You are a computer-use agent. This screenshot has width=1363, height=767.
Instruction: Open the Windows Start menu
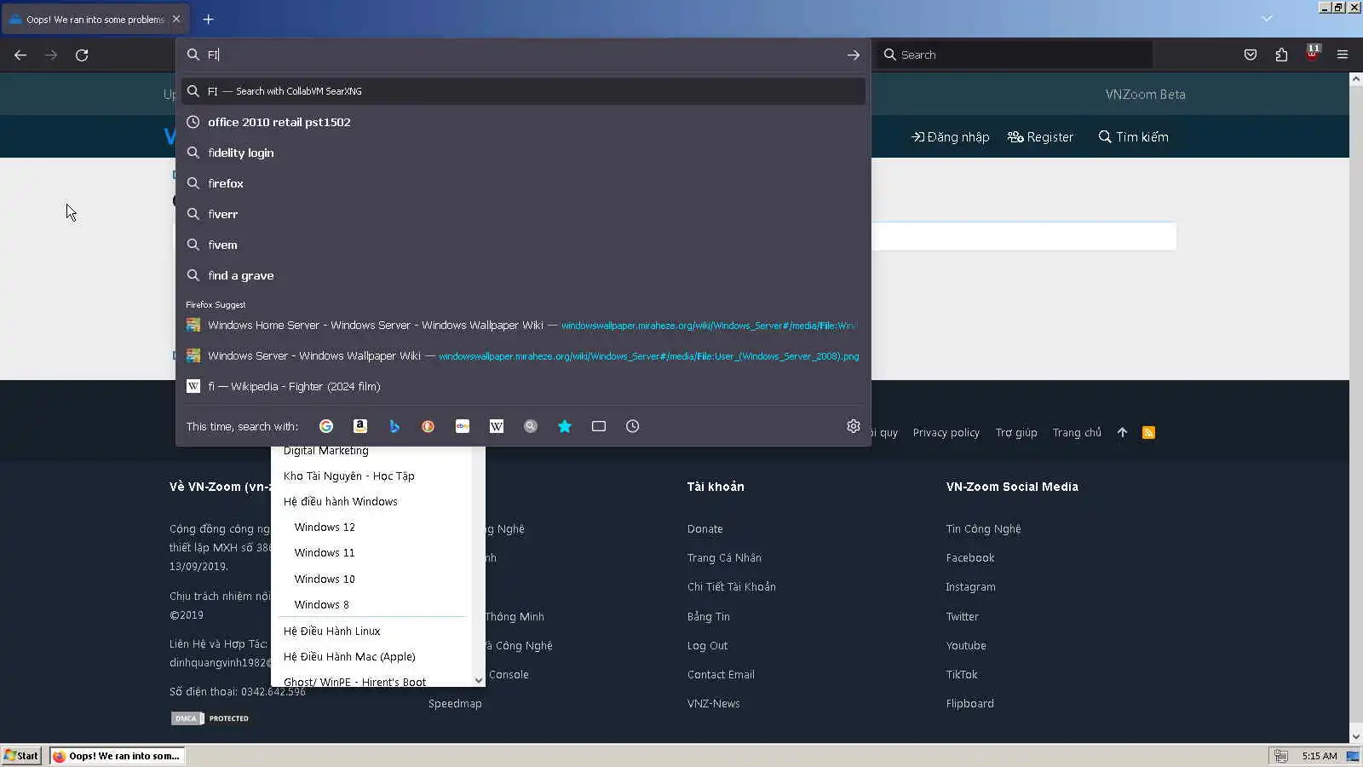coord(21,756)
